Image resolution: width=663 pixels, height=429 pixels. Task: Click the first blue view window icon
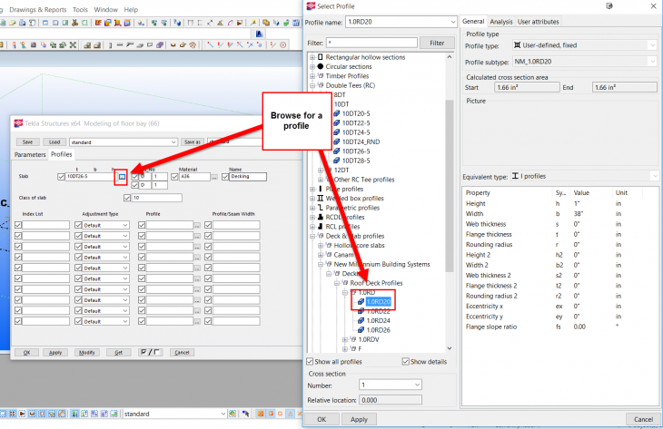point(45,23)
